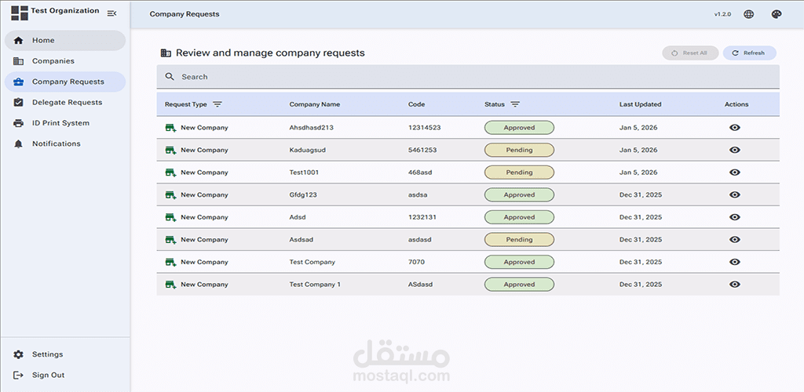This screenshot has height=392, width=804.
Task: Focus the Search input field
Action: point(471,77)
